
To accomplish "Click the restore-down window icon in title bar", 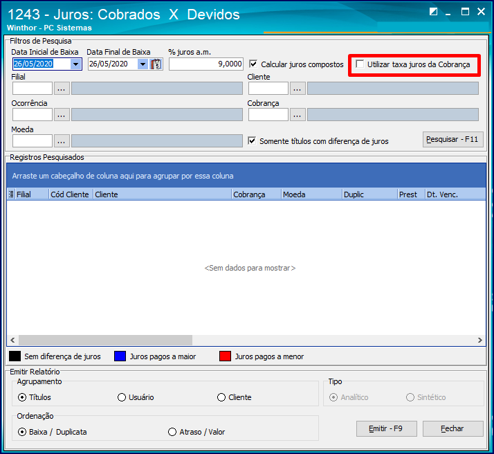I will pyautogui.click(x=434, y=12).
